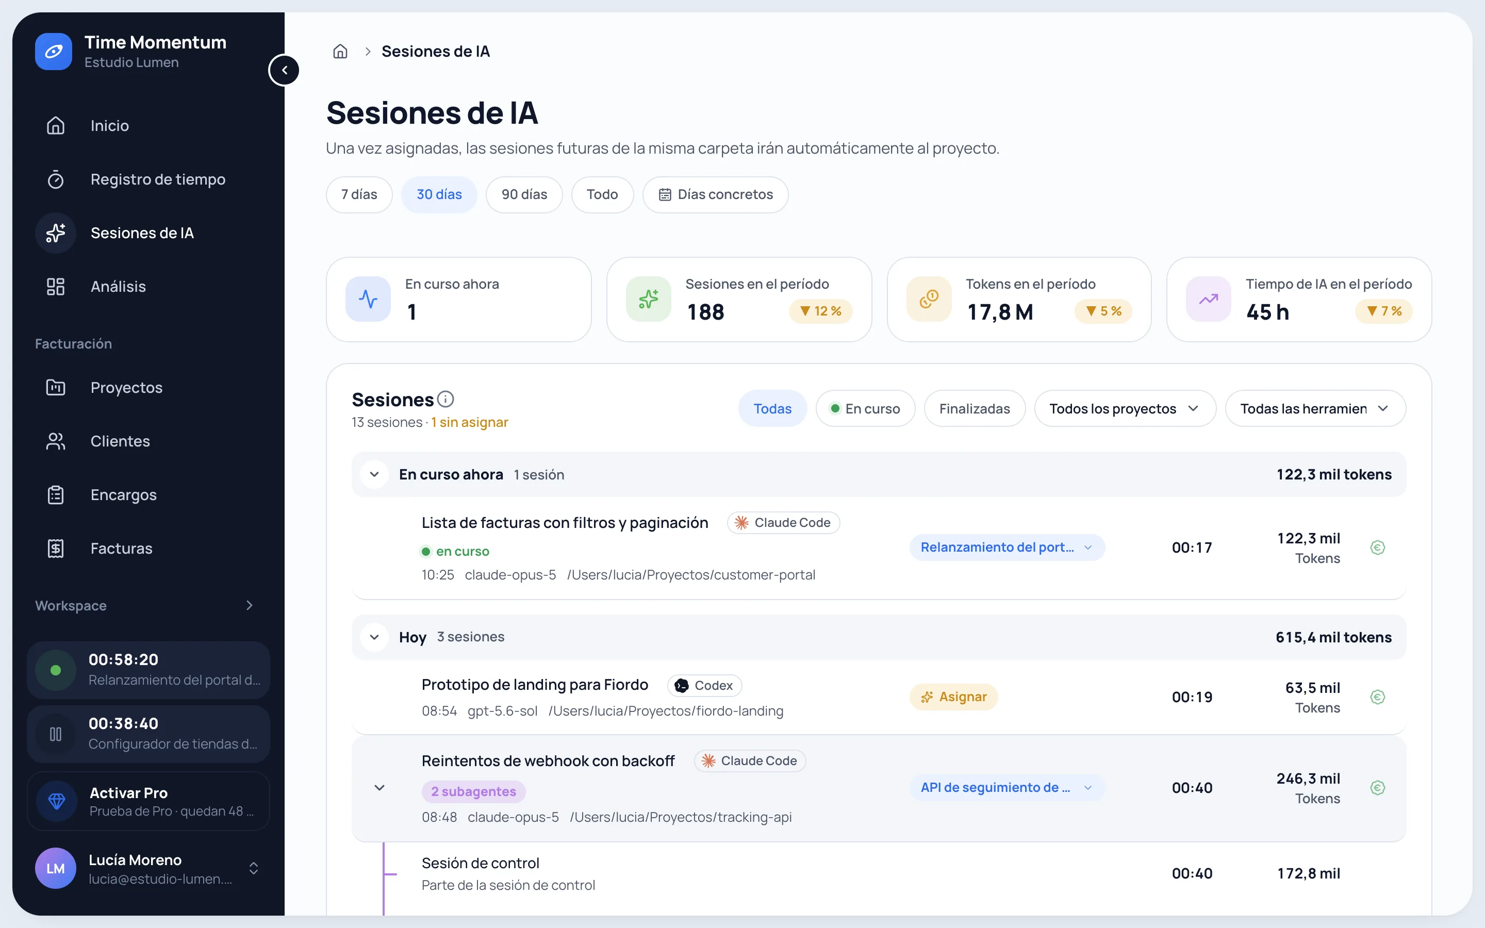Click the Clientes people icon
The image size is (1485, 928).
click(x=55, y=441)
